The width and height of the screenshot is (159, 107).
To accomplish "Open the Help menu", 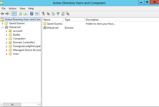I will [31, 8].
